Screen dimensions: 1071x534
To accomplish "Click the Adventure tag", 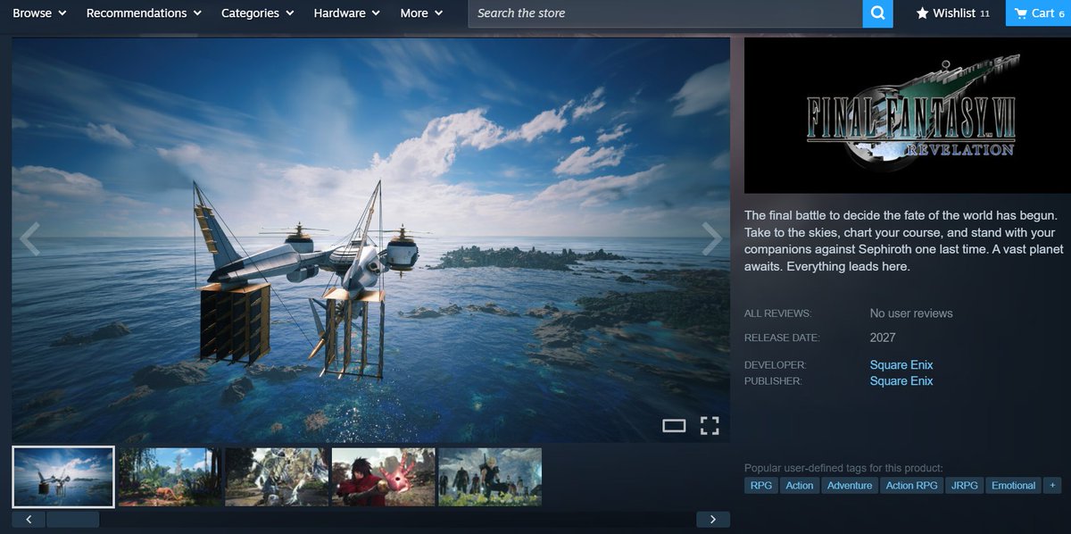I will (x=850, y=486).
